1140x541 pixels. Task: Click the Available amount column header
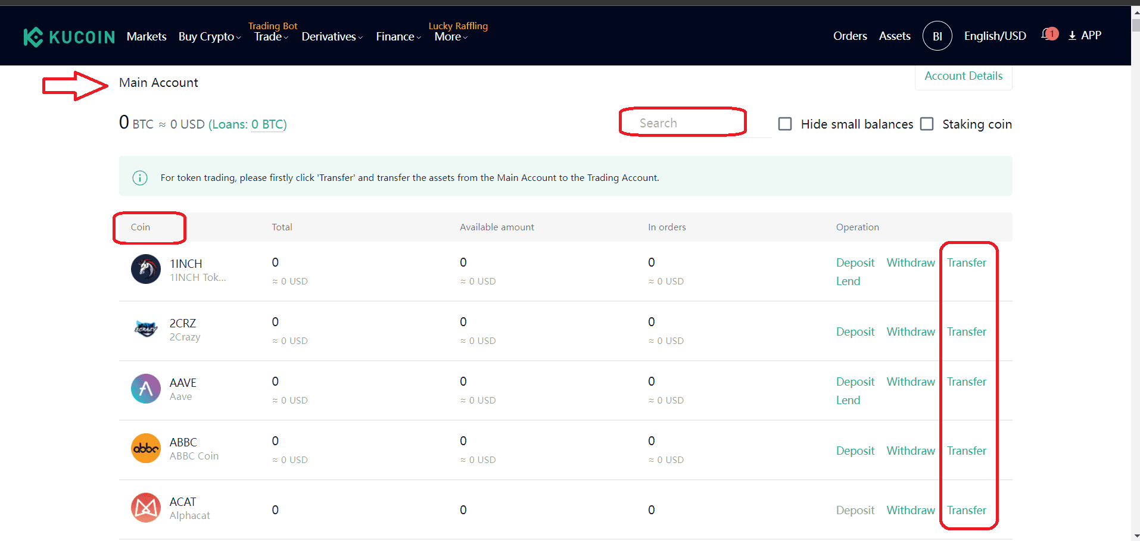(x=497, y=227)
